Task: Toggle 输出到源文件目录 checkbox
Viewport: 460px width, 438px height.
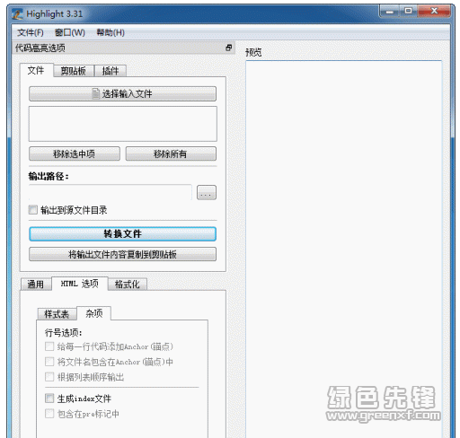Action: coord(33,210)
